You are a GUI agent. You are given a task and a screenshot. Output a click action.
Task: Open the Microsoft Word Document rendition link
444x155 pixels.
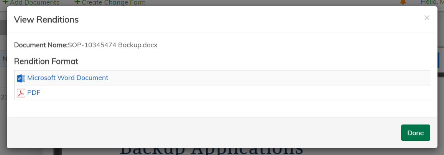pos(67,78)
